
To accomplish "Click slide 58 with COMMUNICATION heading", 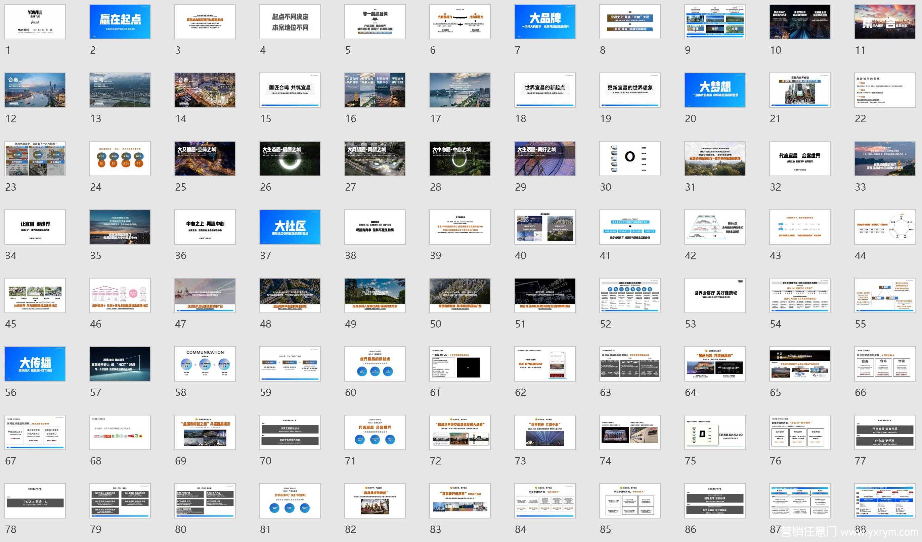I will (205, 364).
